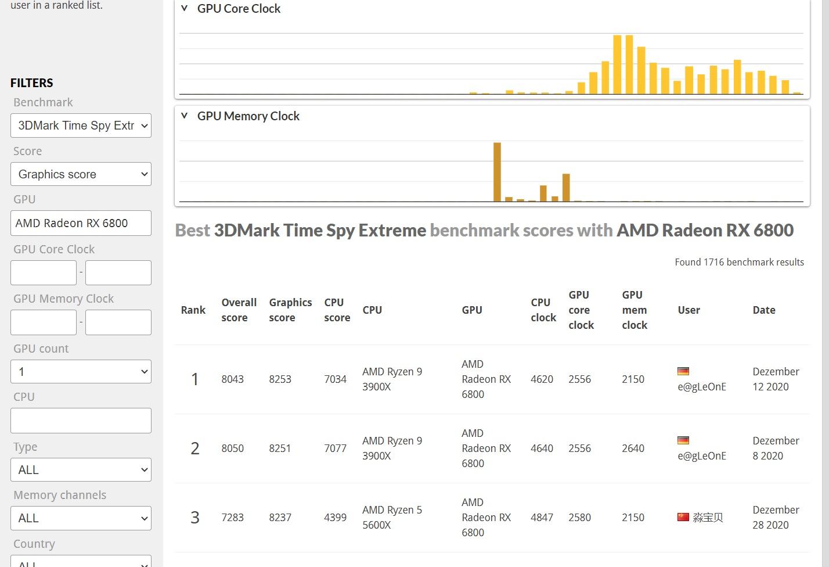The width and height of the screenshot is (829, 567).
Task: Click CPU score 4399
Action: (335, 518)
